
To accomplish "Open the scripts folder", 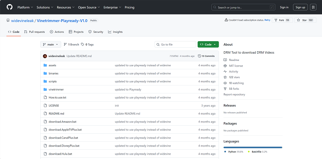I will 53,81.
